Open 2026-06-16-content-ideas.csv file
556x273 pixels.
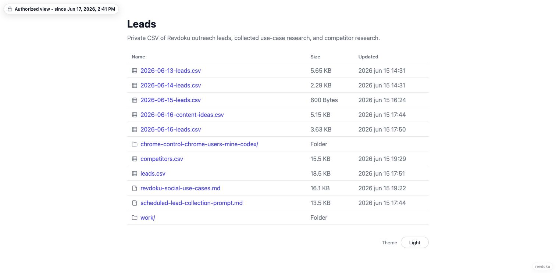[x=182, y=115]
